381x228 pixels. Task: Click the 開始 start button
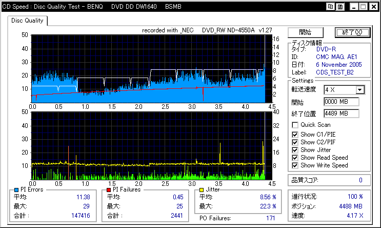coord(306,32)
